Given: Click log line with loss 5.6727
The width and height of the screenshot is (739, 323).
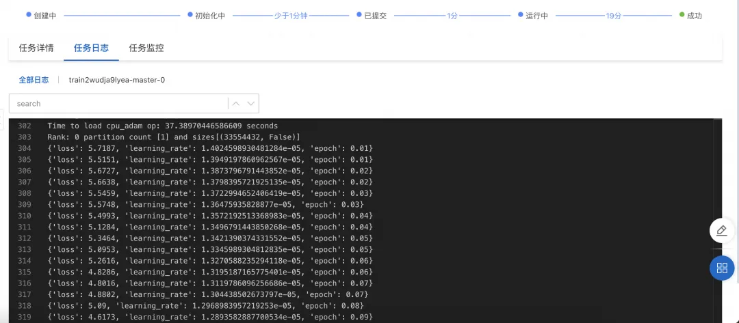Looking at the screenshot, I should pyautogui.click(x=210, y=171).
